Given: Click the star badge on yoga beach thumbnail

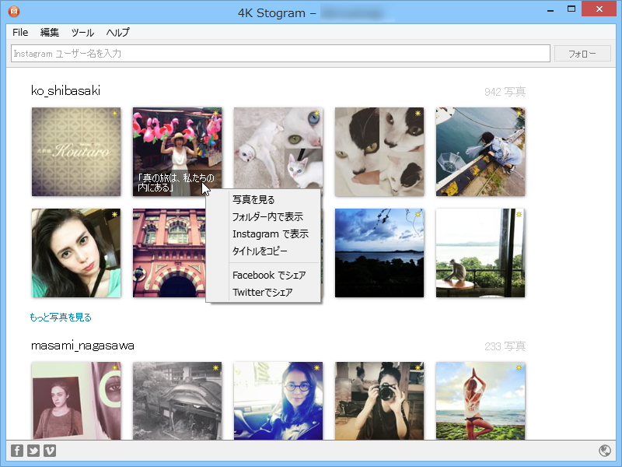Looking at the screenshot, I should point(519,367).
